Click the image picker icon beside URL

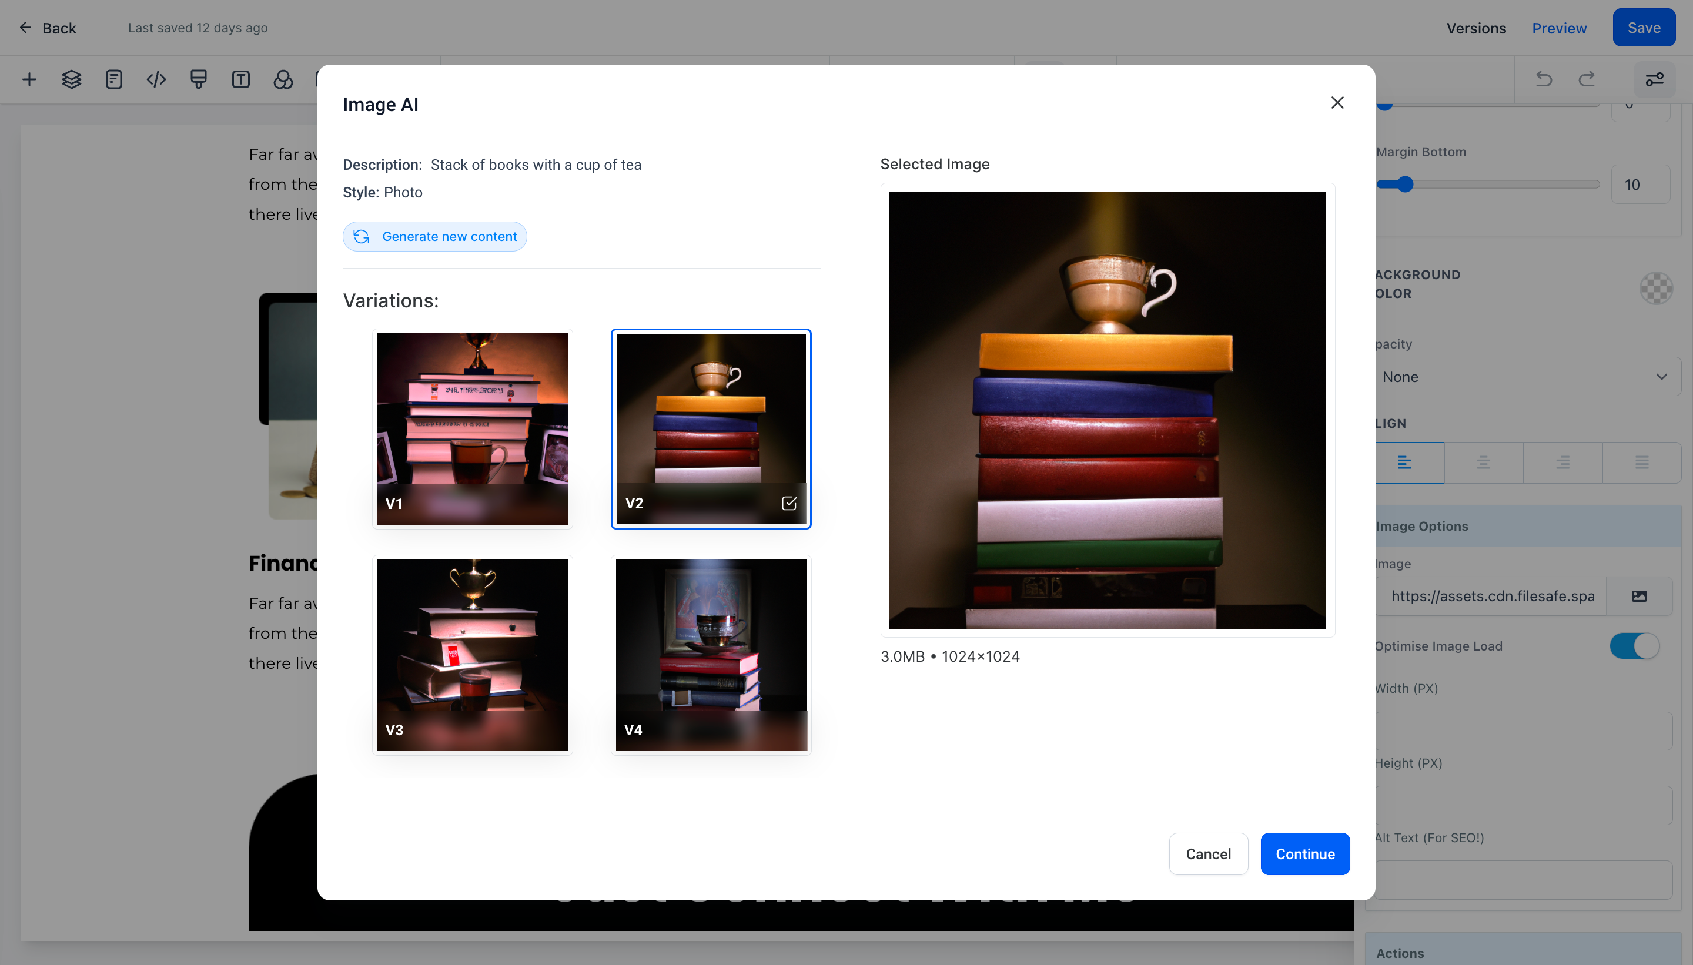(1639, 596)
